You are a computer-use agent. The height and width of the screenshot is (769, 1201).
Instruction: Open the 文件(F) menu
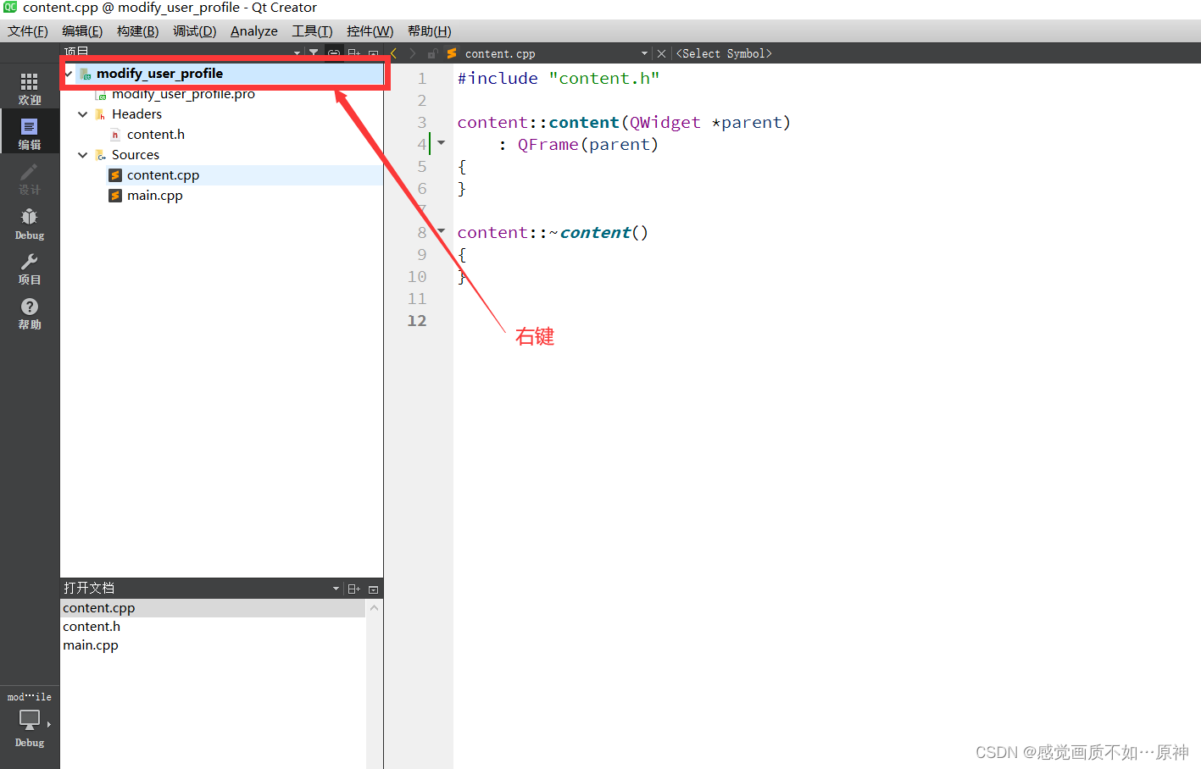28,31
